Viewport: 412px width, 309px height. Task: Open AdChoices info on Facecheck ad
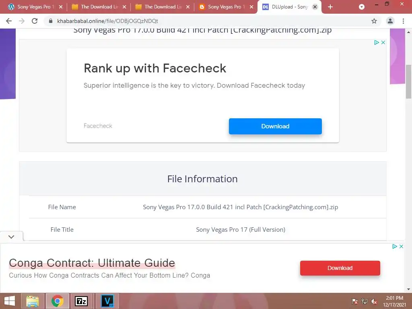pyautogui.click(x=376, y=42)
